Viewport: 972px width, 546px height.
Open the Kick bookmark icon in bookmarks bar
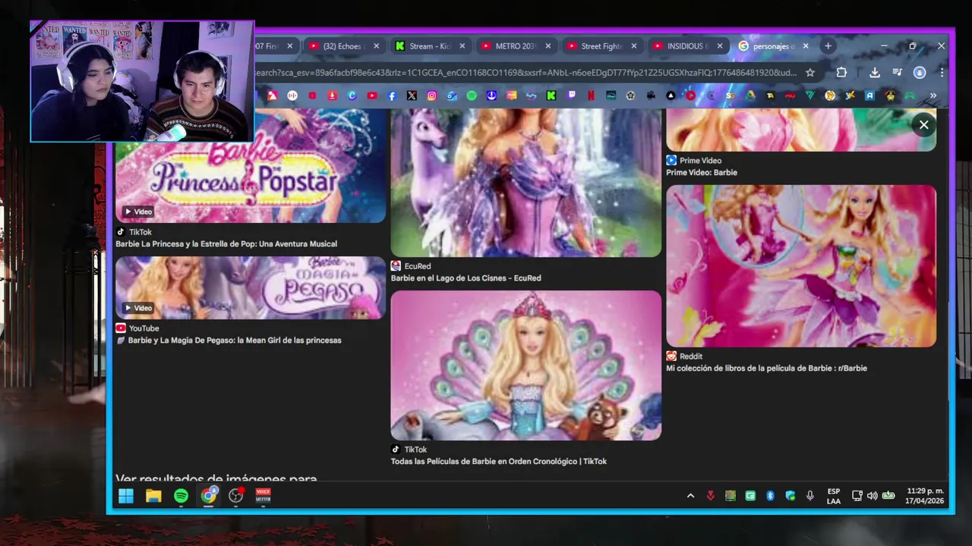click(x=551, y=96)
